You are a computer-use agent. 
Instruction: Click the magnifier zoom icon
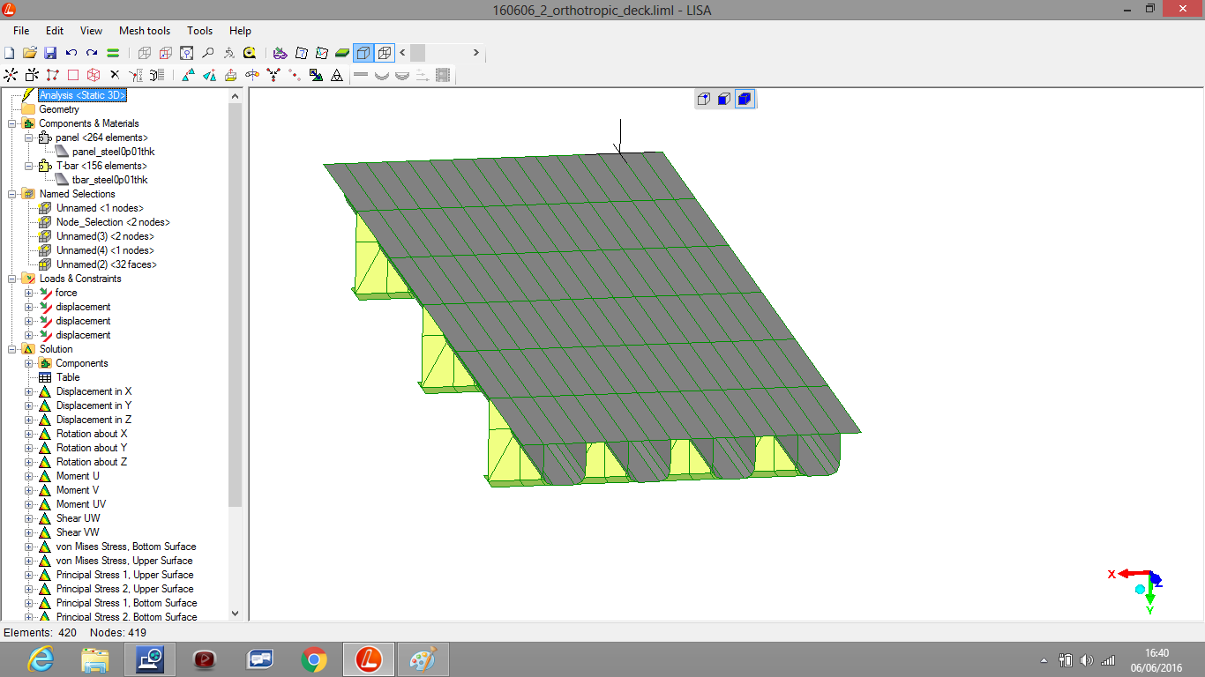click(207, 53)
